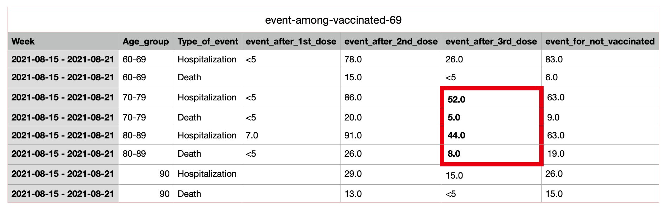Click the cell with value 78.0

pos(353,60)
